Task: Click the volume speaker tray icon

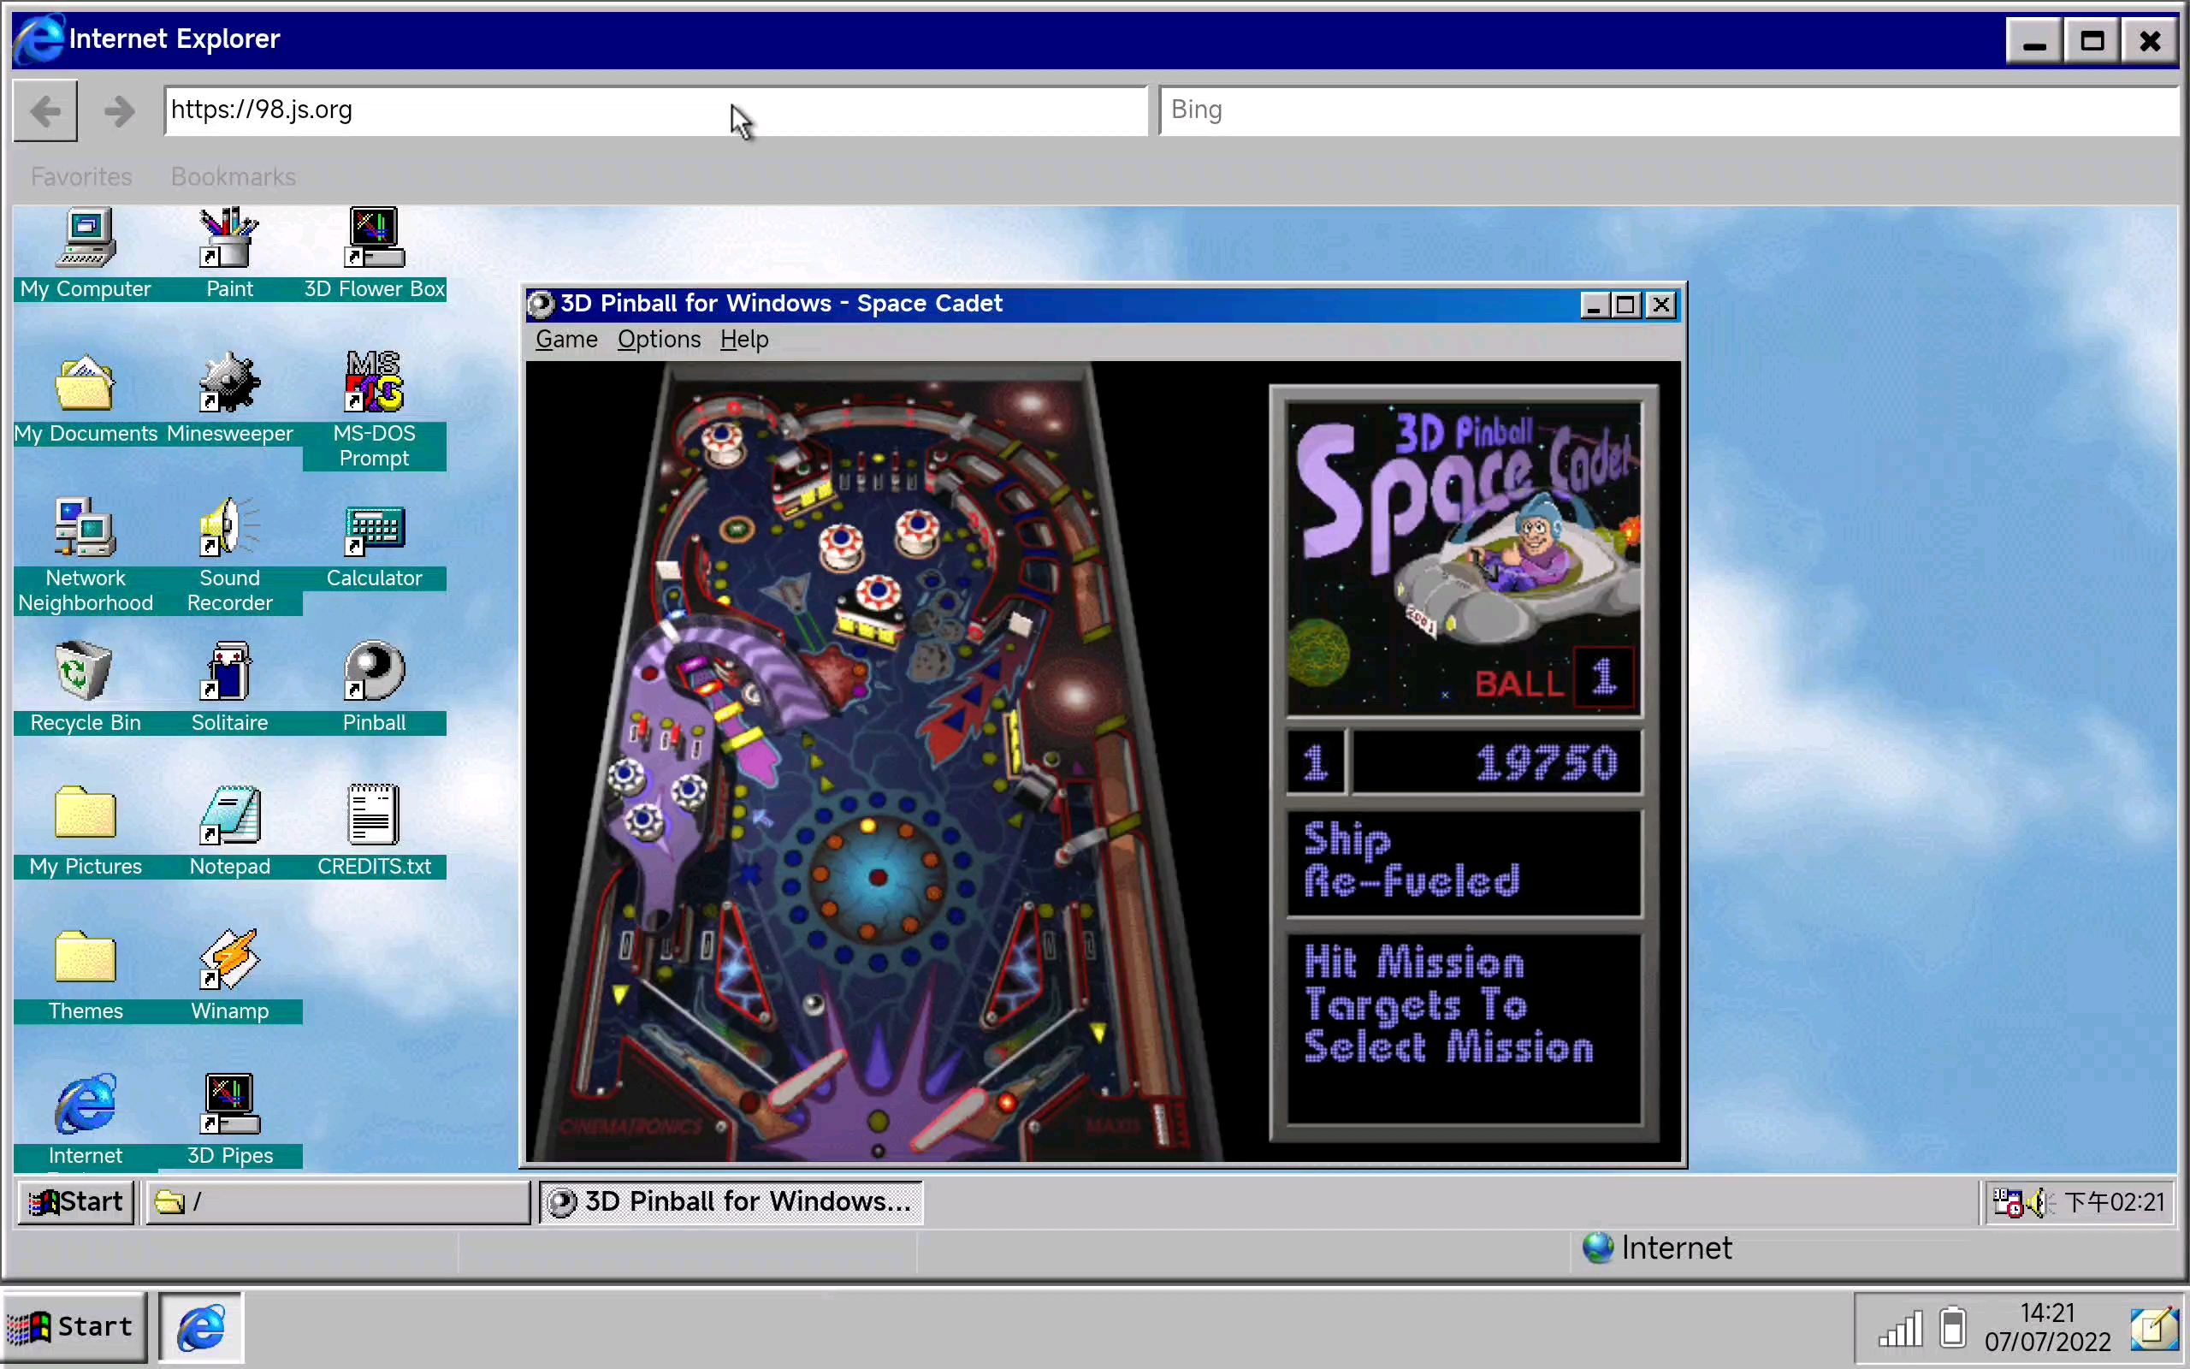Action: pos(2036,1202)
